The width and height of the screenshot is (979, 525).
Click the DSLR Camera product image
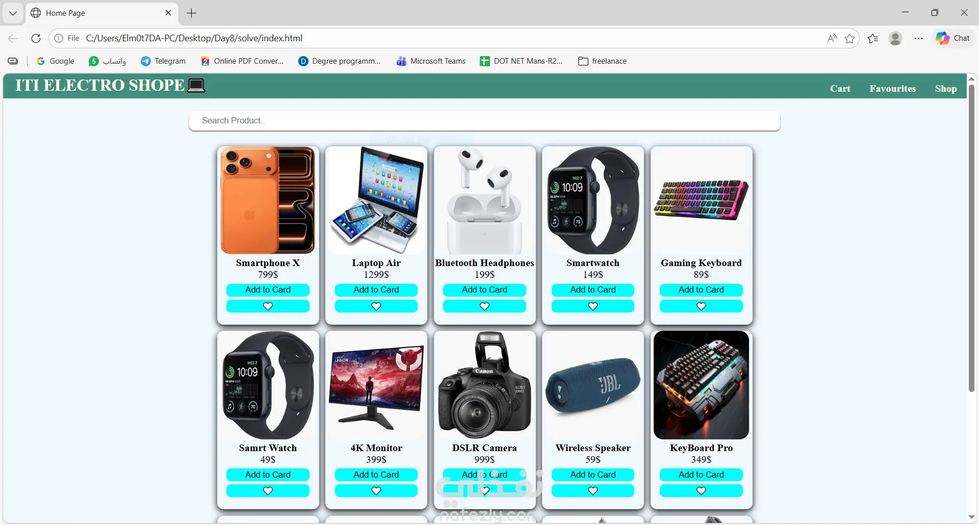(484, 385)
